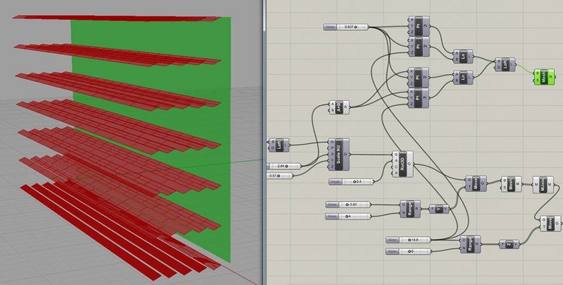Click the Move component connected to Rot3D output

(x=476, y=184)
